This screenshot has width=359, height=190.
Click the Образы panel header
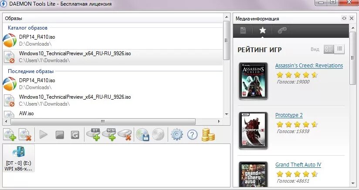113,19
